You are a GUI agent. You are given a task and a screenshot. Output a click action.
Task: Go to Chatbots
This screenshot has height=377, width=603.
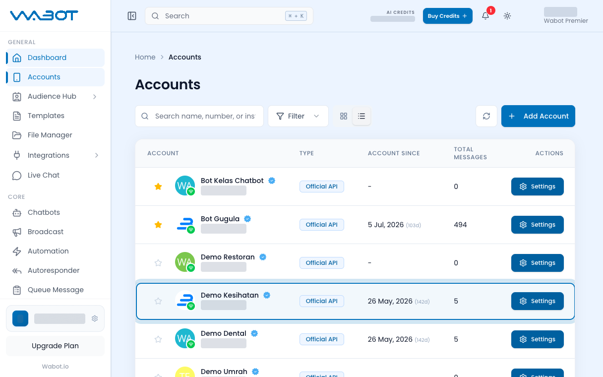click(x=56, y=212)
